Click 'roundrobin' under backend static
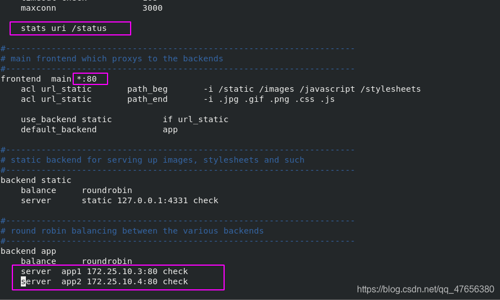The height and width of the screenshot is (300, 500). [107, 190]
